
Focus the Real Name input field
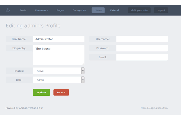(x=59, y=39)
